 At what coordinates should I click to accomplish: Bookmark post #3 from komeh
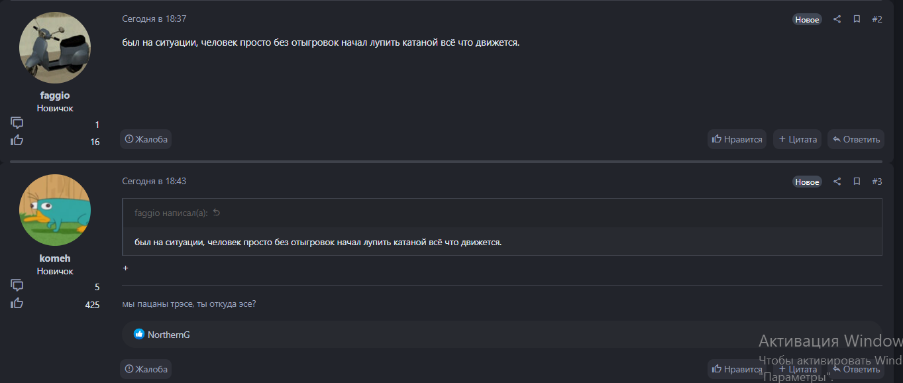pyautogui.click(x=857, y=182)
